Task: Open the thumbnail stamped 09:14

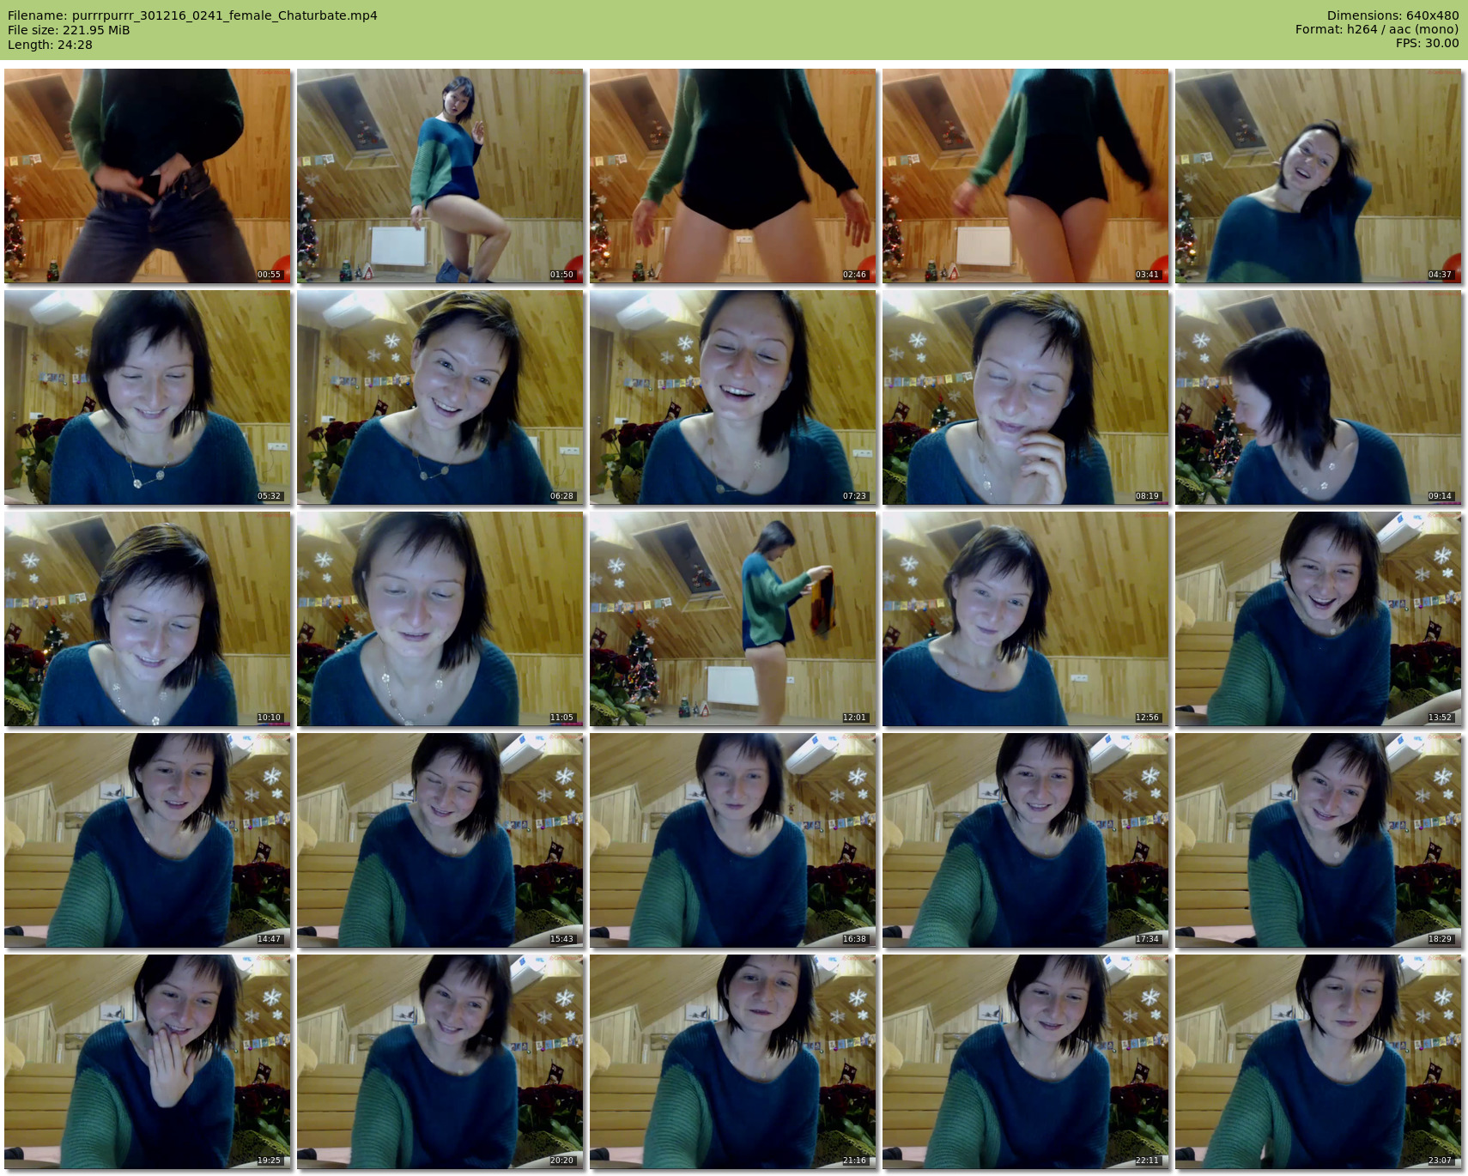Action: [x=1319, y=397]
